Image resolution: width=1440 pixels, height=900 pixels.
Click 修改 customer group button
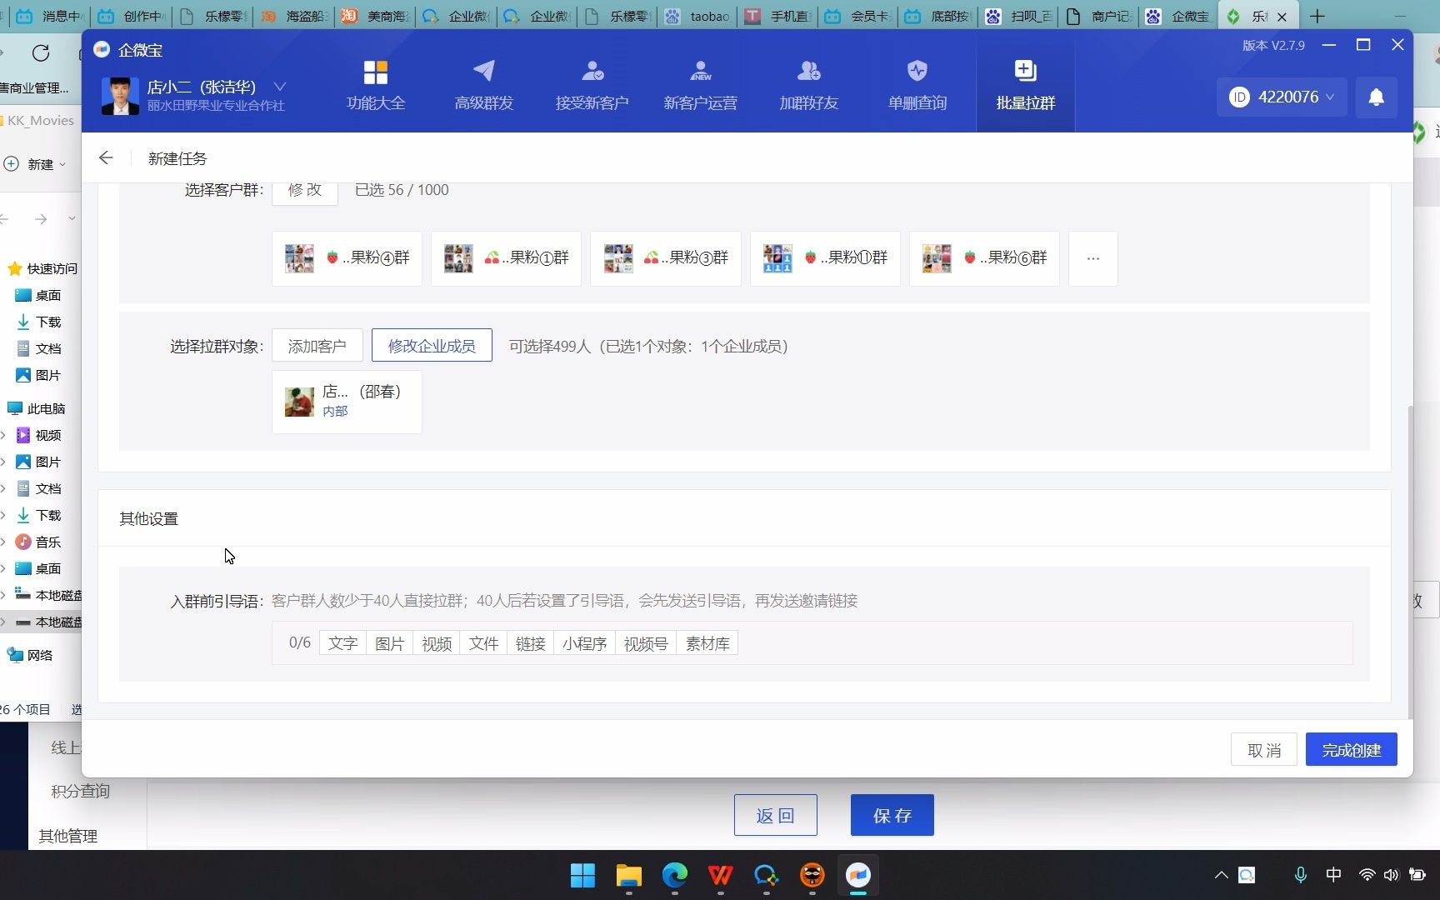[304, 190]
